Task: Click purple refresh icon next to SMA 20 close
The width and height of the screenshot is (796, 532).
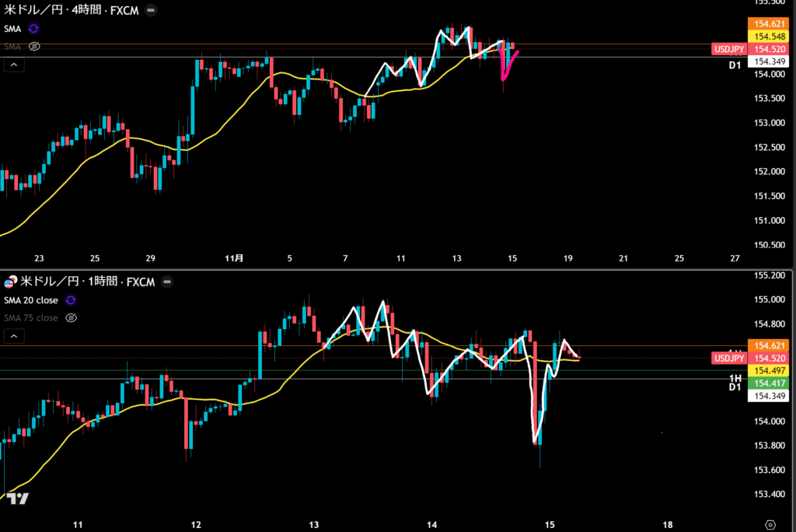Action: tap(72, 299)
